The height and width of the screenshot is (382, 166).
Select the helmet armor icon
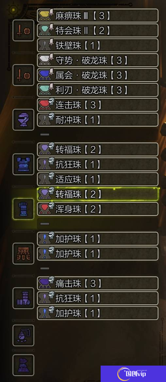coord(23,119)
